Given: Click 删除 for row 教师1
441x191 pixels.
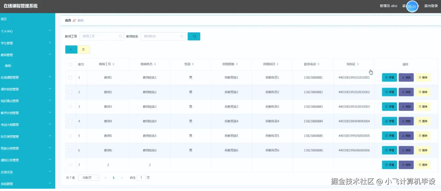Looking at the screenshot, I should pyautogui.click(x=423, y=78).
